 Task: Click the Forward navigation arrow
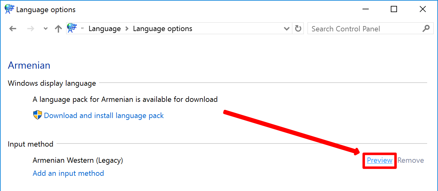(x=31, y=29)
